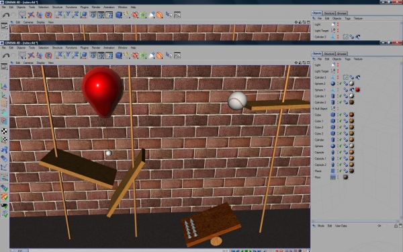Toggle Z axis lock in the front window
403x252 pixels.
(75, 55)
